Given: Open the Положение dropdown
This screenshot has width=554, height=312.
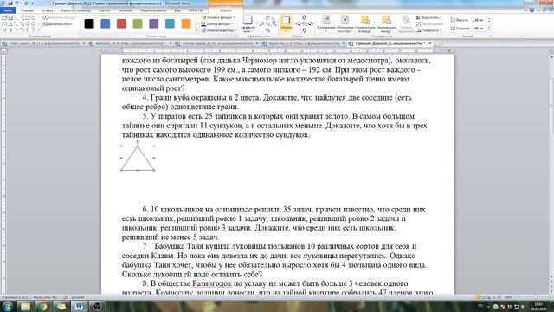Looking at the screenshot, I should pos(325,23).
